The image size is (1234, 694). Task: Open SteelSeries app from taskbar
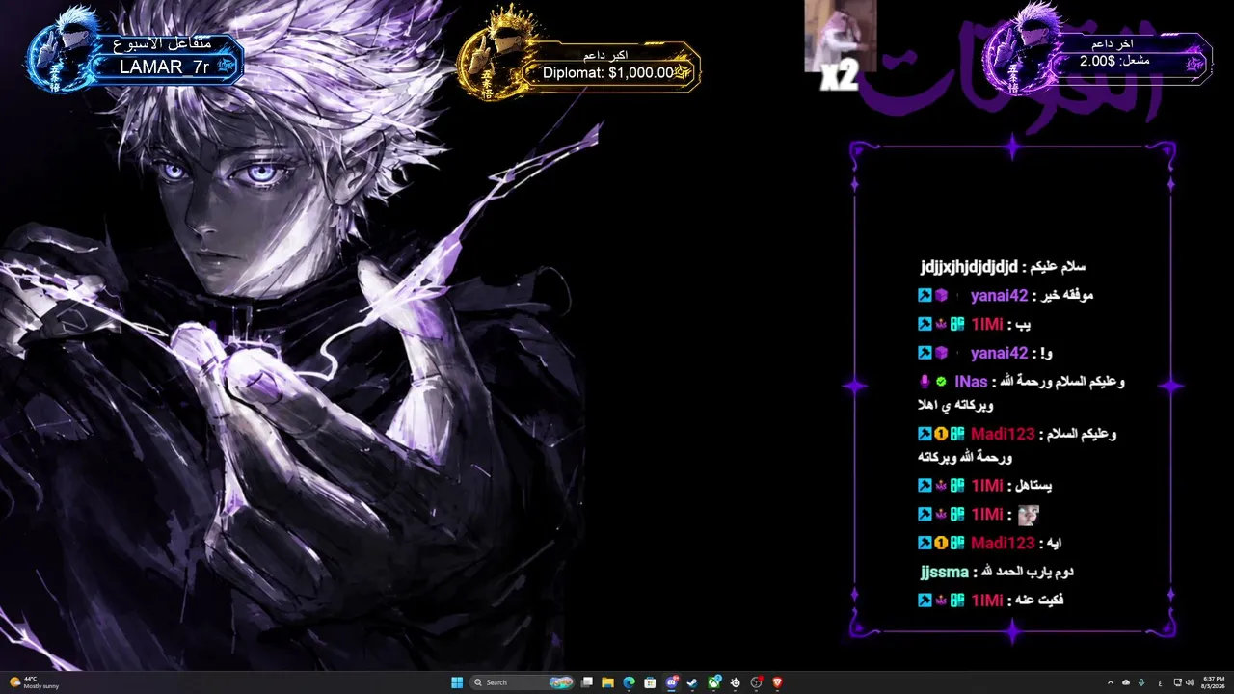736,682
